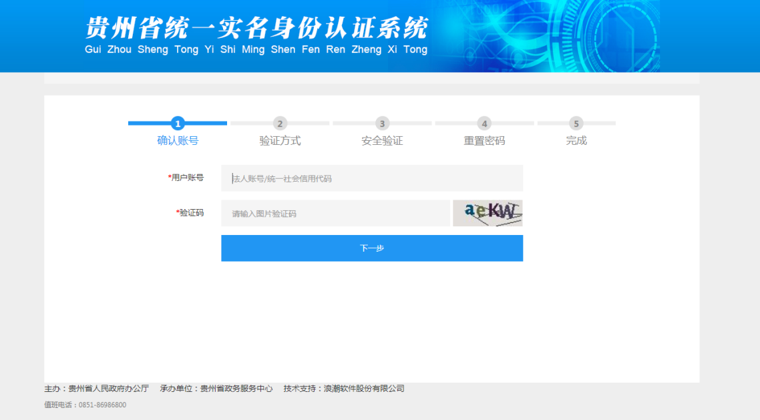Focus the 验证码 captcha input field

335,214
